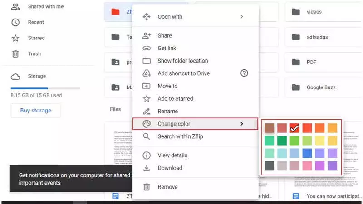Click the Starred star icon in sidebar
363x204 pixels.
coord(15,38)
